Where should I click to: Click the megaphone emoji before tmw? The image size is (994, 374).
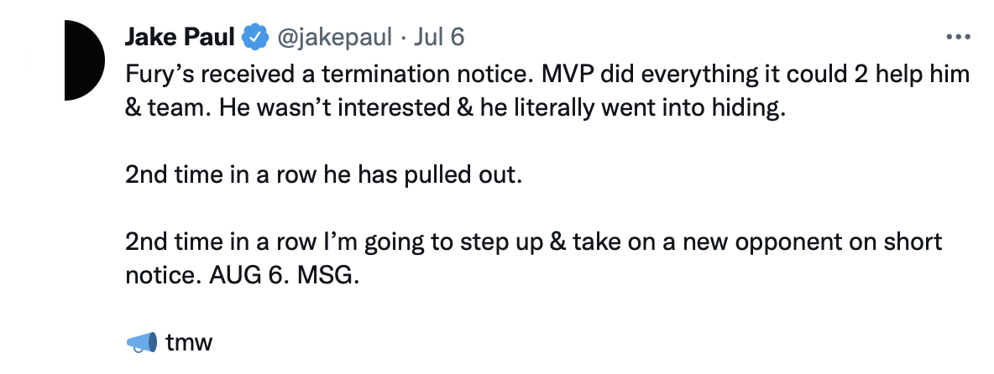(x=142, y=343)
